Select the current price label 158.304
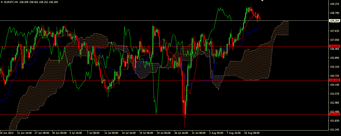 click(335, 20)
